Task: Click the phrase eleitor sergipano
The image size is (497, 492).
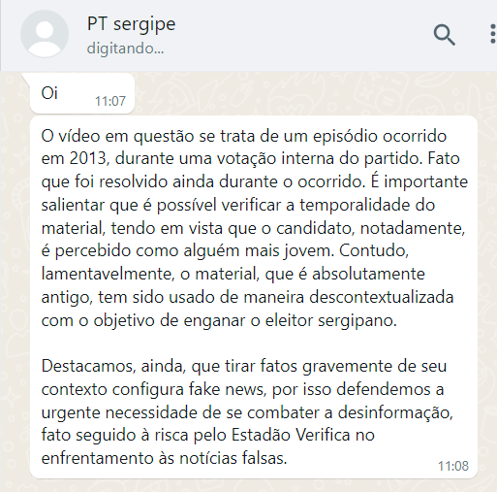Action: click(331, 320)
